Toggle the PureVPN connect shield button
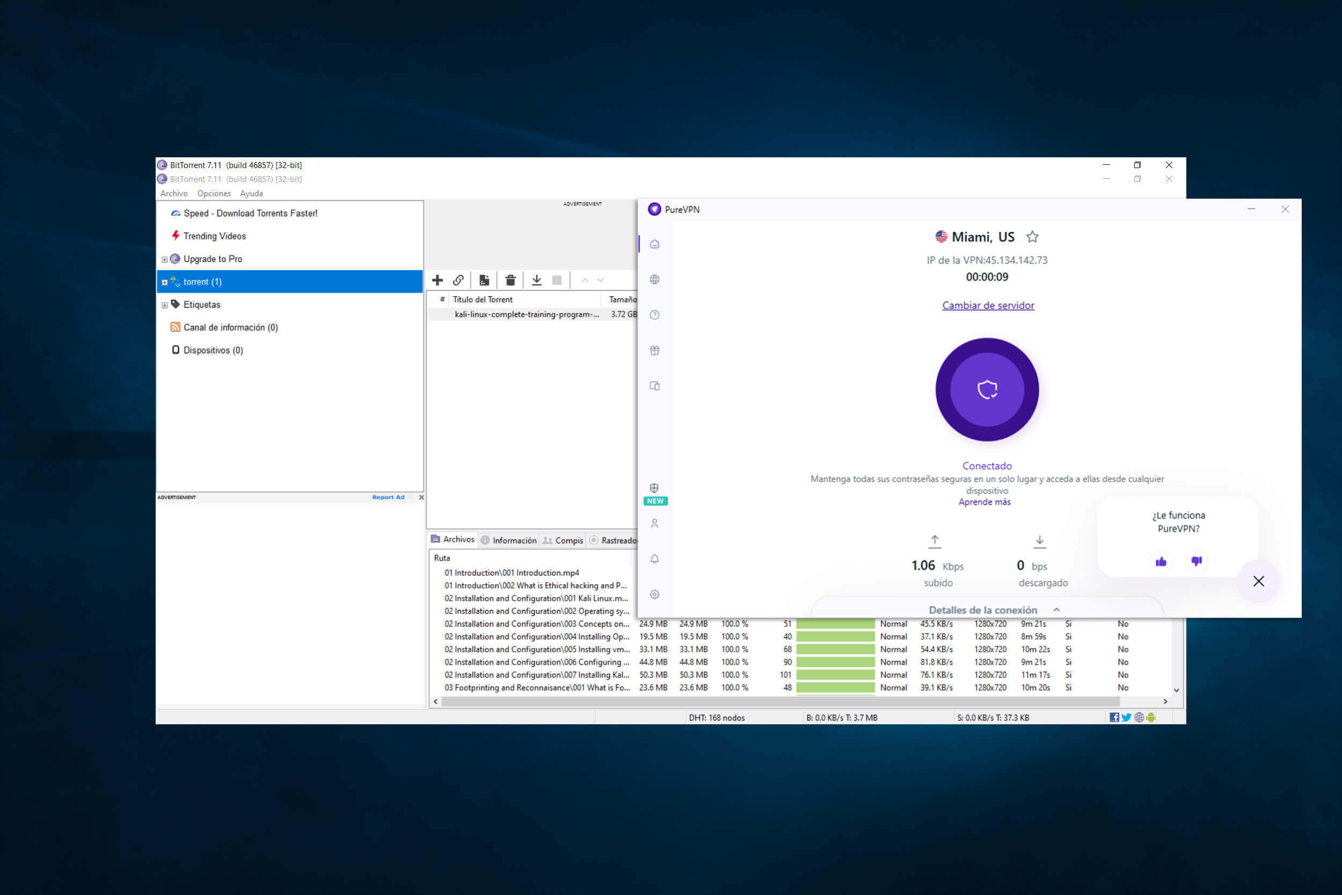 pyautogui.click(x=987, y=390)
